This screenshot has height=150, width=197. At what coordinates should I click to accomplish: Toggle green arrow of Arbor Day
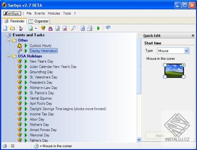tap(26, 119)
